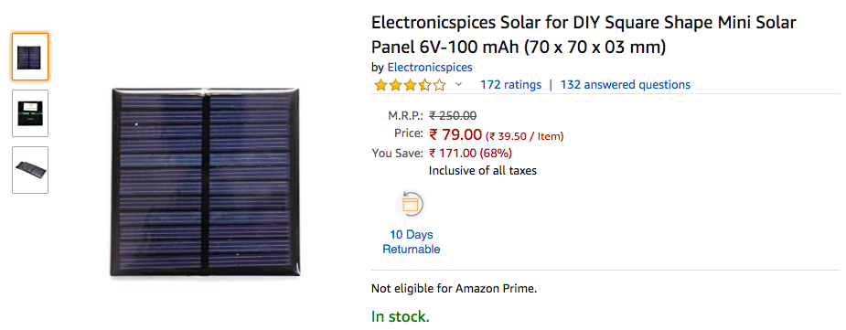Click the product title heading text
This screenshot has width=846, height=330.
584,35
